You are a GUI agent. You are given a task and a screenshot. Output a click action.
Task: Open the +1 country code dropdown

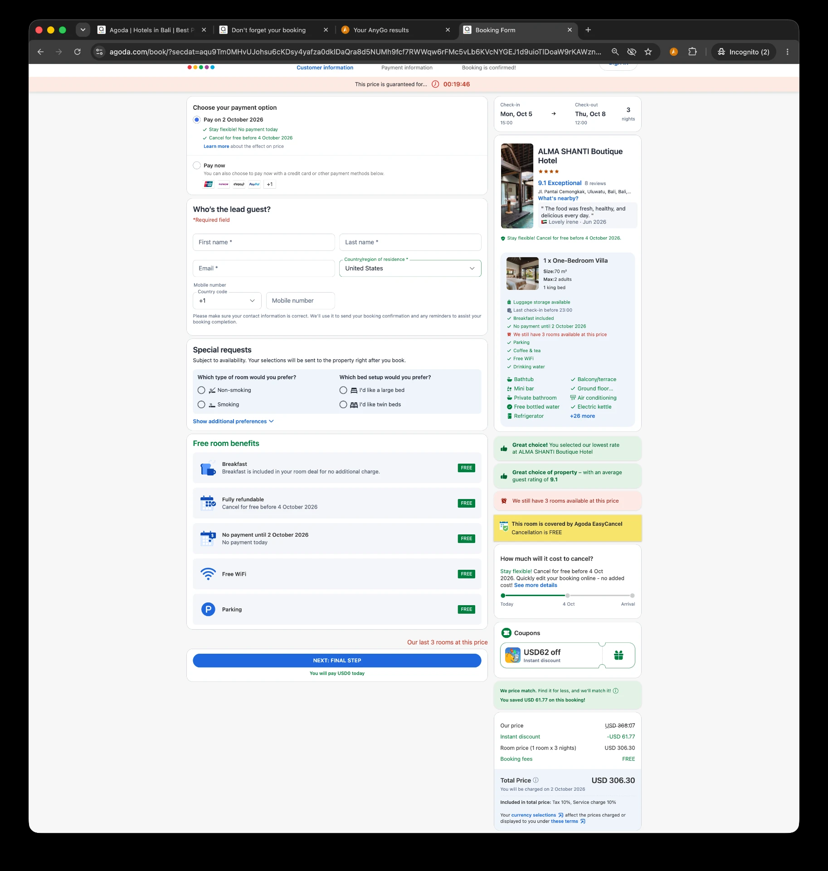[x=227, y=301]
